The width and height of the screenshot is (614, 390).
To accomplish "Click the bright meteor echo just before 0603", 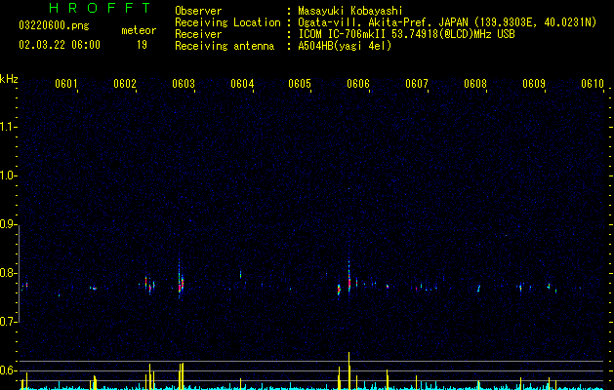I will 181,285.
